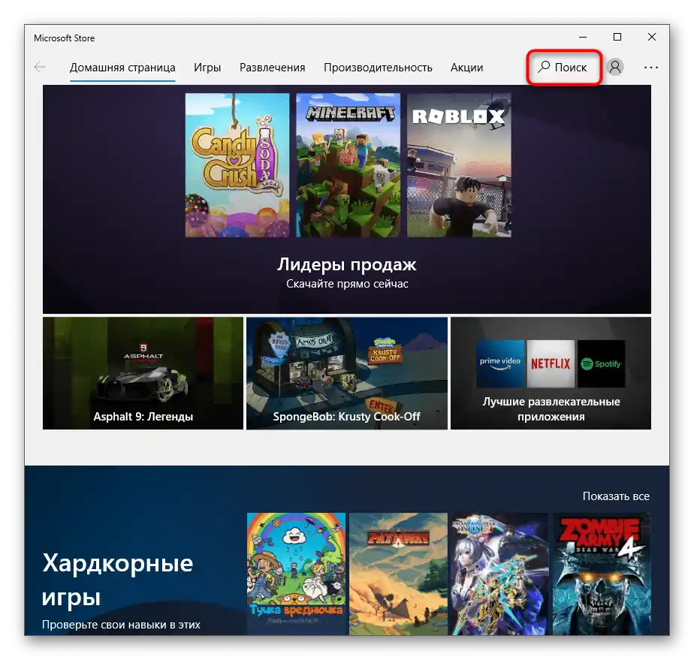Open the three-dot more menu

(x=650, y=68)
